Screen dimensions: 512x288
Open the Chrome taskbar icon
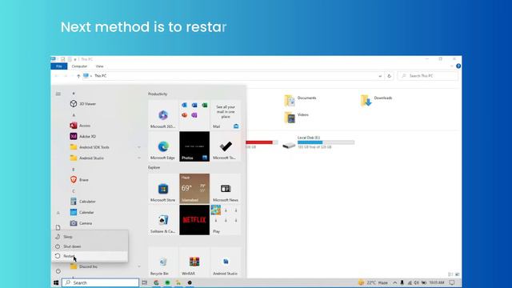(x=157, y=282)
